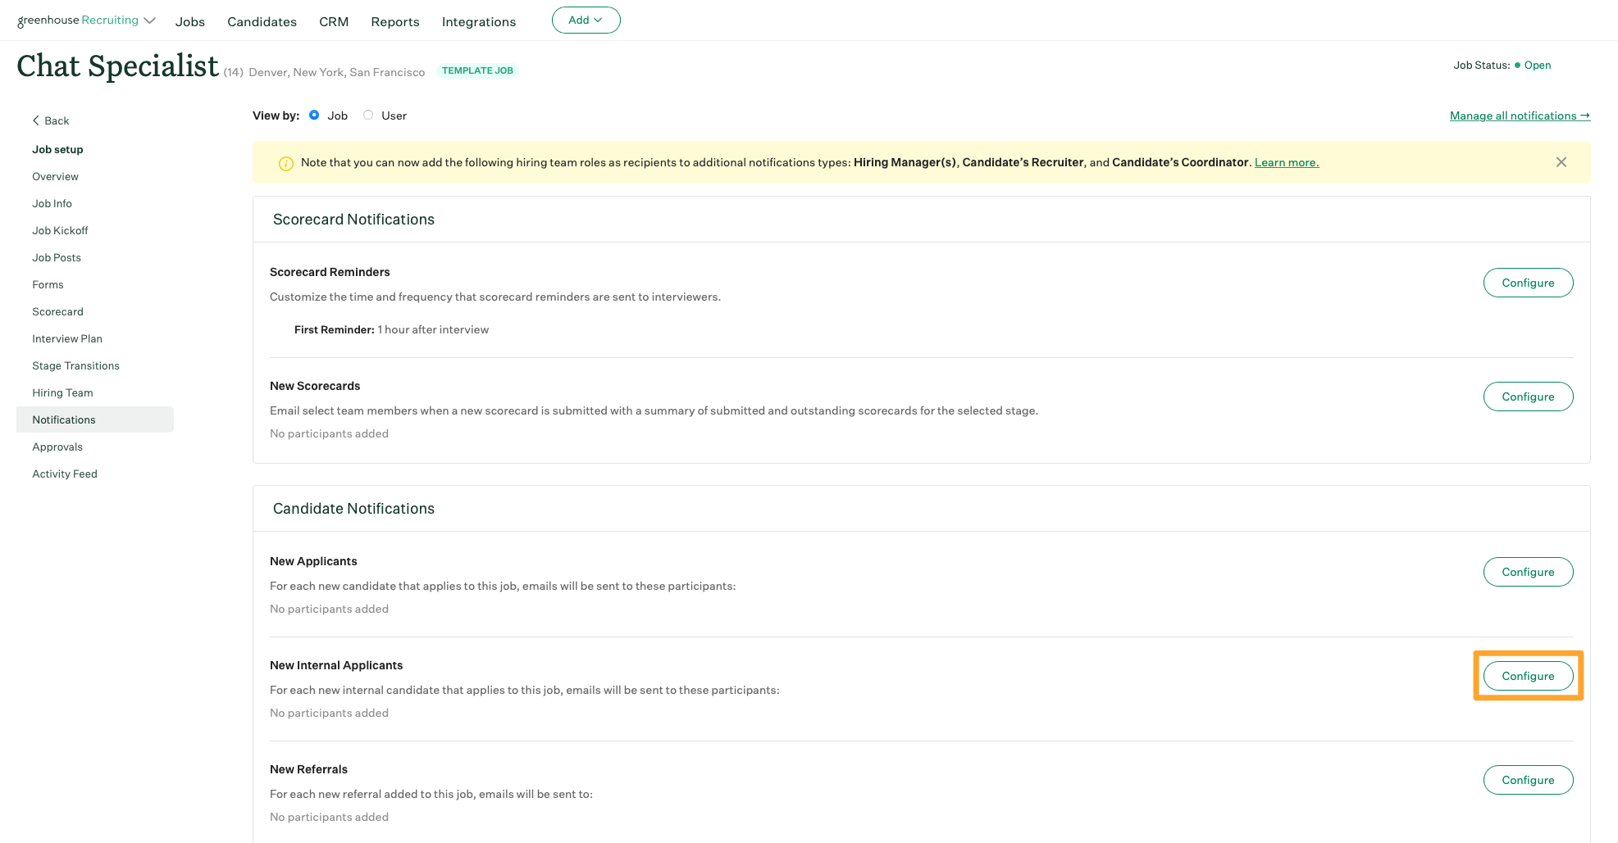Viewport: 1618px width, 843px height.
Task: Open the Add dropdown menu
Action: click(x=586, y=20)
